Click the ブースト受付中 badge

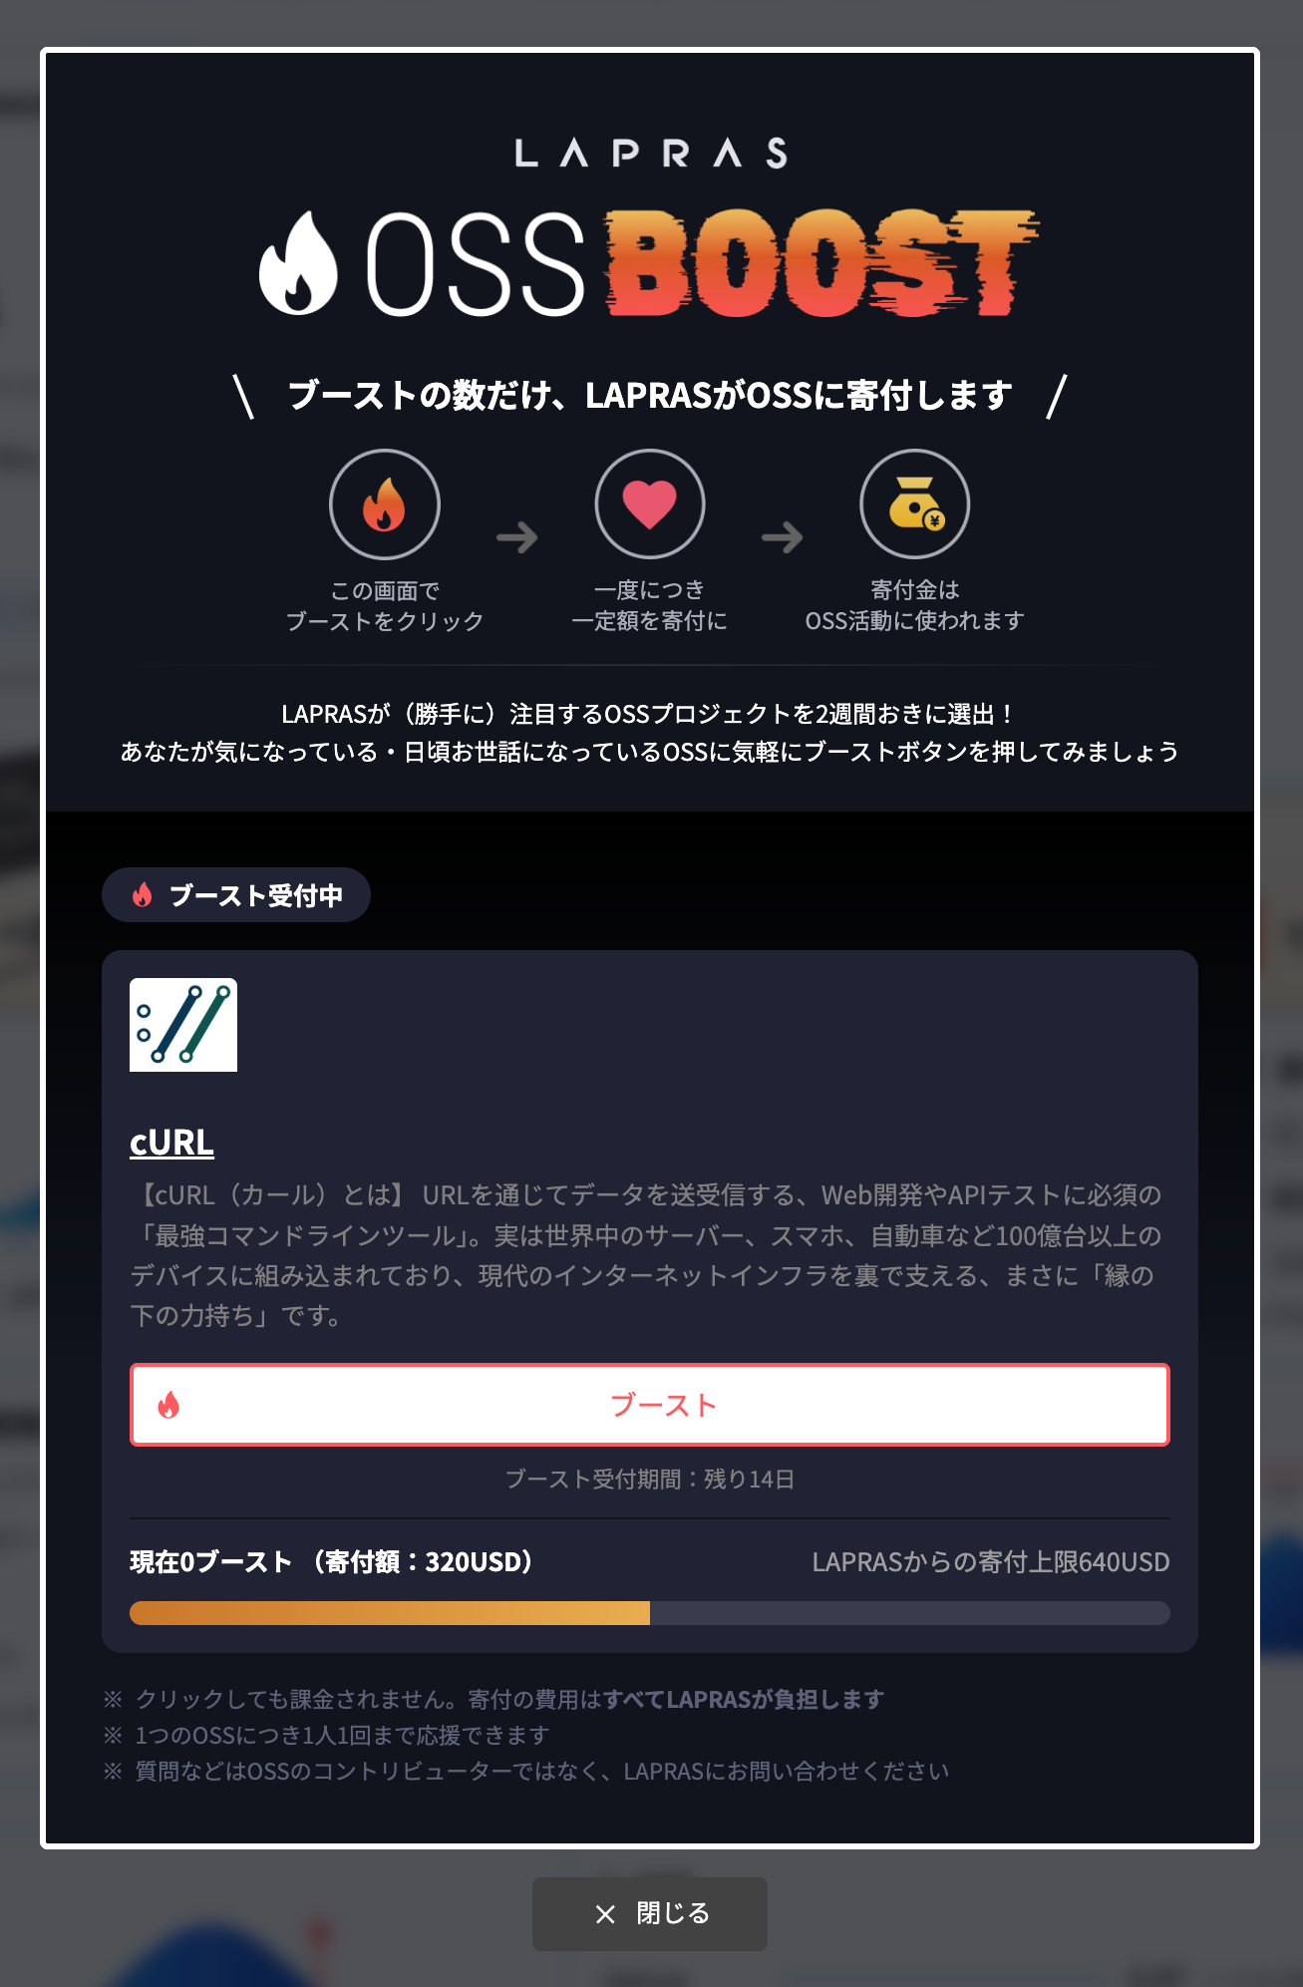pos(236,895)
